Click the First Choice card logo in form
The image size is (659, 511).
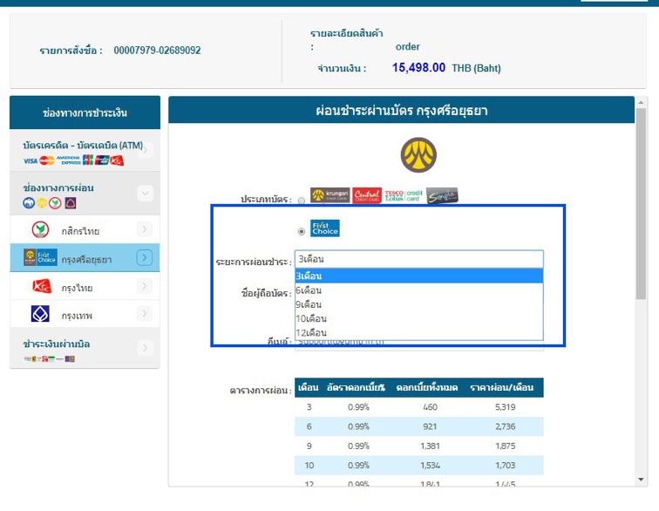[325, 228]
